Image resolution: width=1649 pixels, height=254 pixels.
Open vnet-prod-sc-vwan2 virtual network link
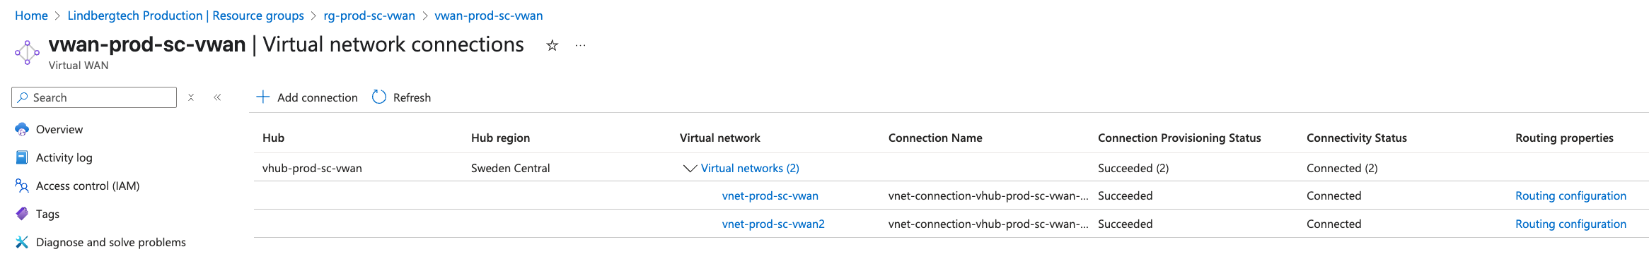click(x=773, y=224)
